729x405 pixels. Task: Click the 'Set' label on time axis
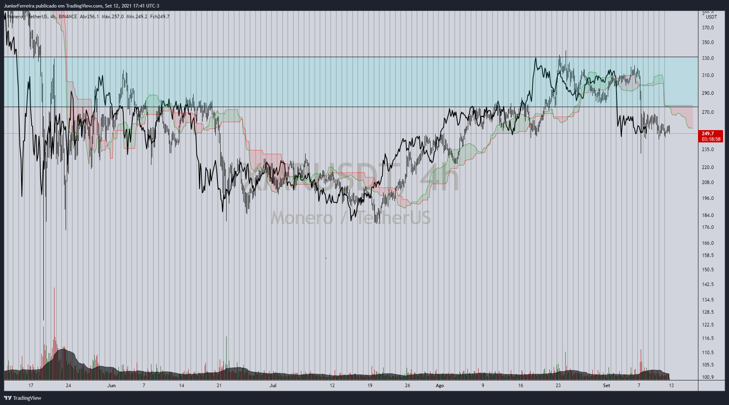point(607,386)
